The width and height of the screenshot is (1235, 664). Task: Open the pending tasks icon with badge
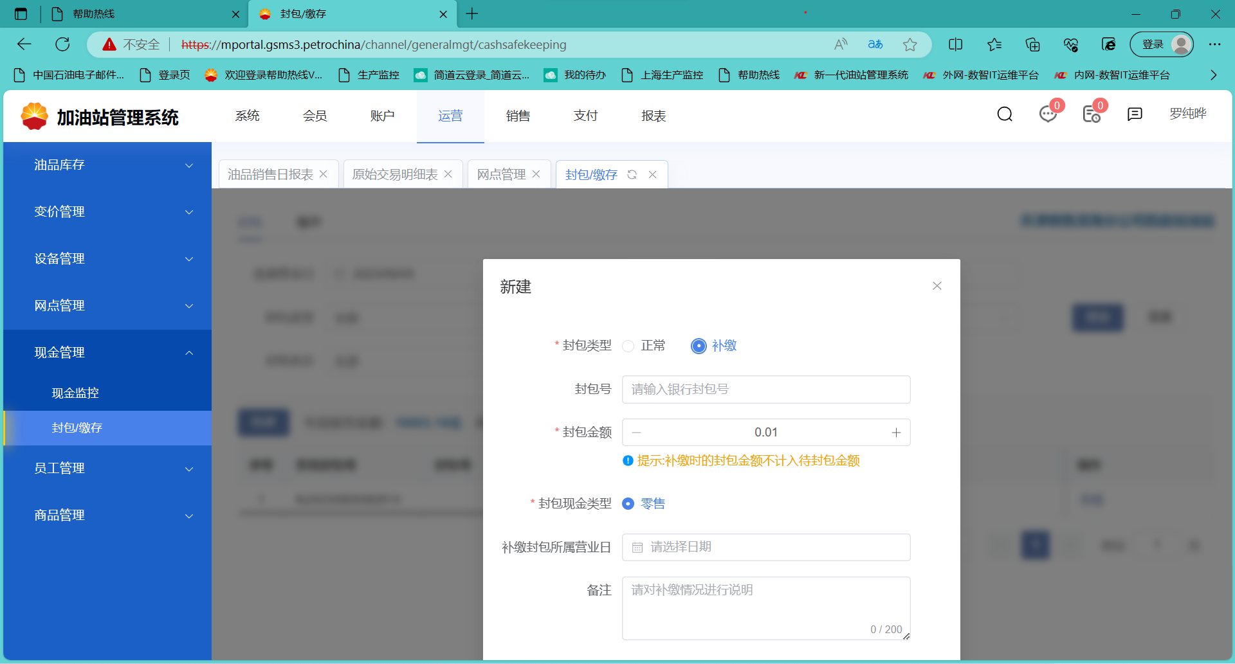pyautogui.click(x=1092, y=114)
